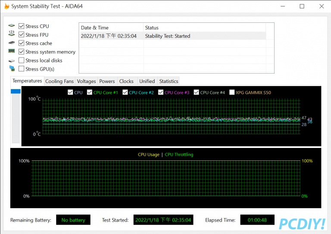This screenshot has height=234, width=331.
Task: Click the cache chip icon beside Stress cache
Action: 12,43
